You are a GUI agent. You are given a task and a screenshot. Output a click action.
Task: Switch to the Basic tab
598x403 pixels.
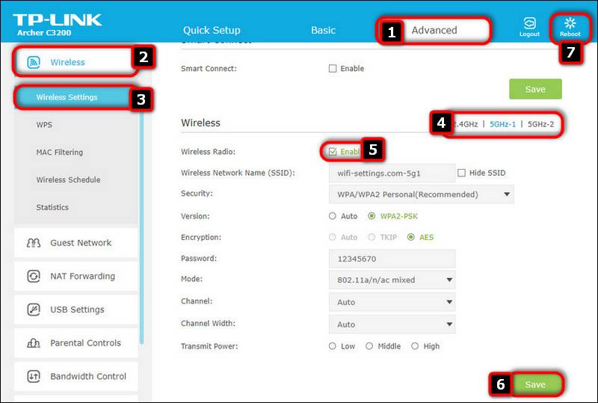click(324, 30)
